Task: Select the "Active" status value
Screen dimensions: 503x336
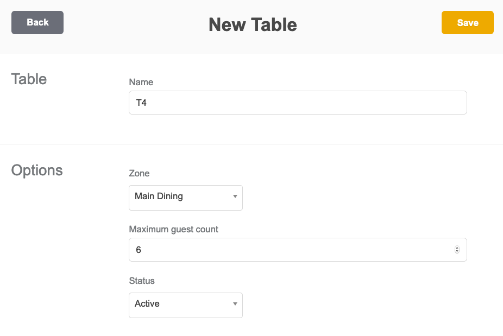Action: (x=147, y=303)
